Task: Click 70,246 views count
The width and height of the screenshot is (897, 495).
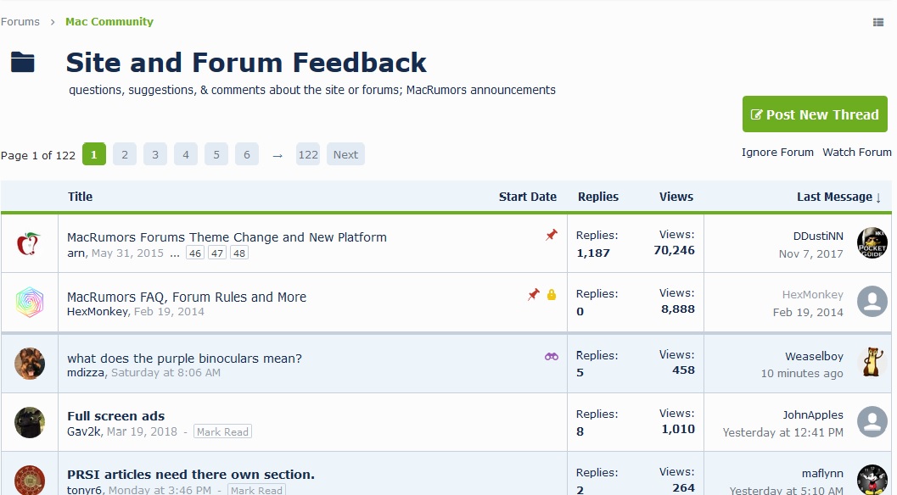Action: click(x=674, y=250)
